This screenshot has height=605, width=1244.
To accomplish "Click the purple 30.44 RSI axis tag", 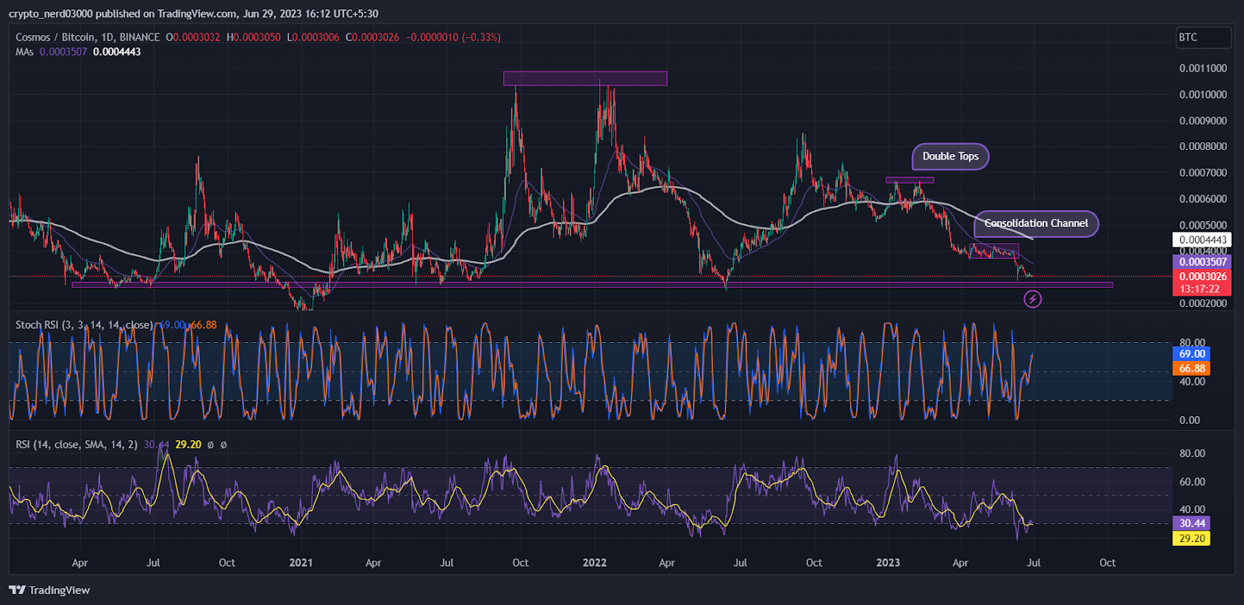I will pos(1192,523).
